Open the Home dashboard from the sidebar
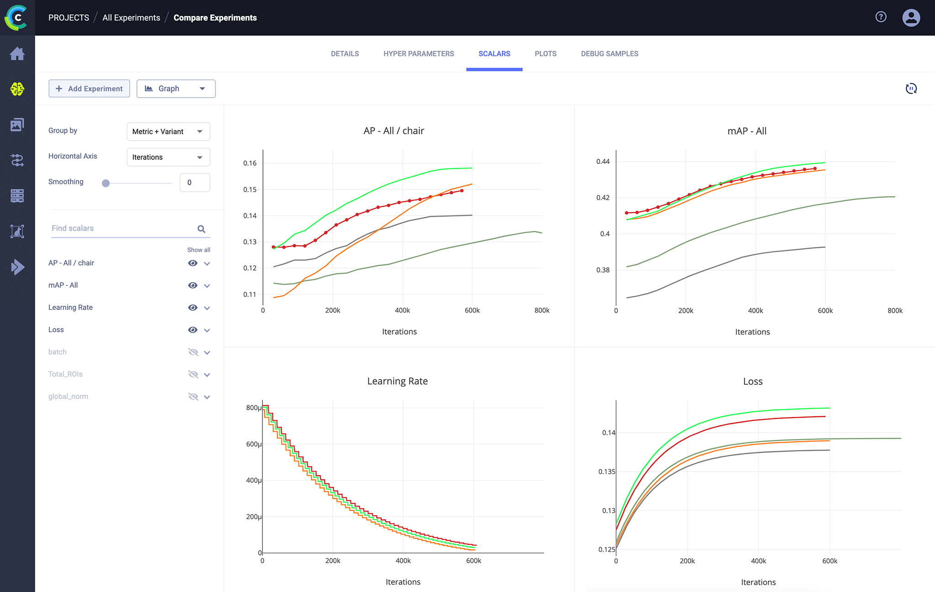The image size is (935, 592). (17, 53)
